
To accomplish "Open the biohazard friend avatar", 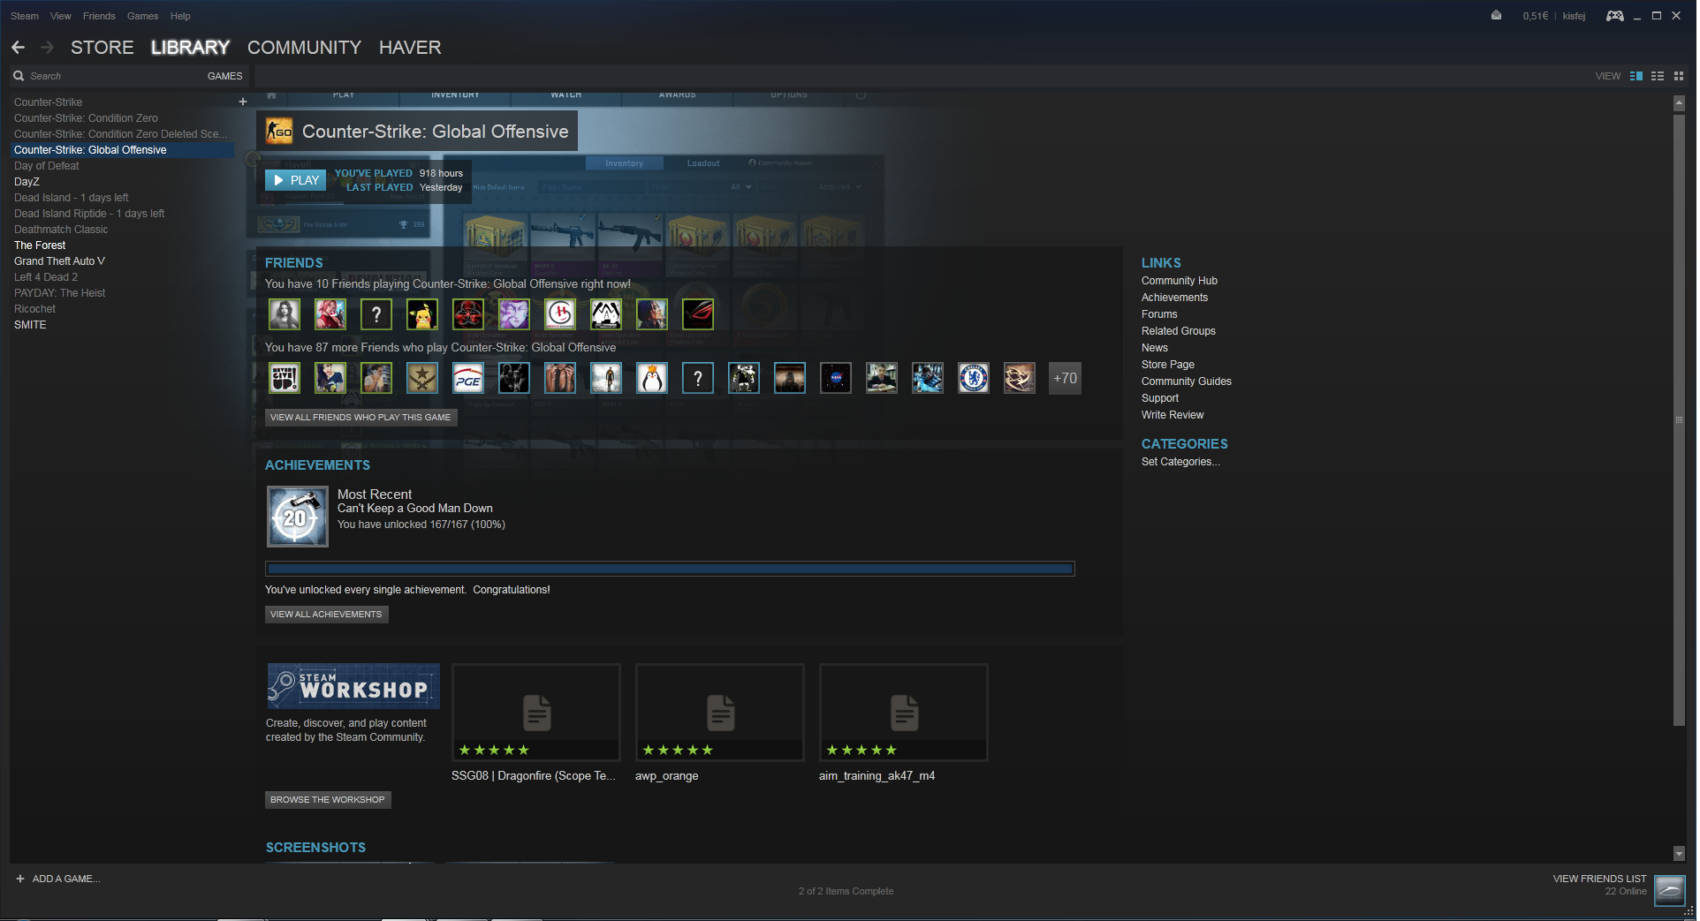I will (x=468, y=313).
